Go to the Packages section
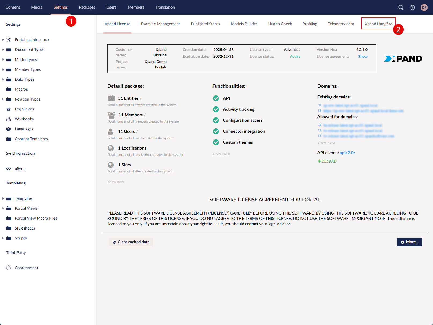This screenshot has height=325, width=433. pyautogui.click(x=87, y=7)
